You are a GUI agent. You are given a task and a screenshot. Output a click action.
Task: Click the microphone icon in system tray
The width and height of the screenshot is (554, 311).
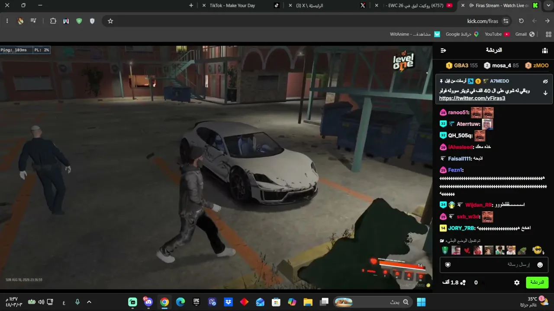click(x=77, y=302)
